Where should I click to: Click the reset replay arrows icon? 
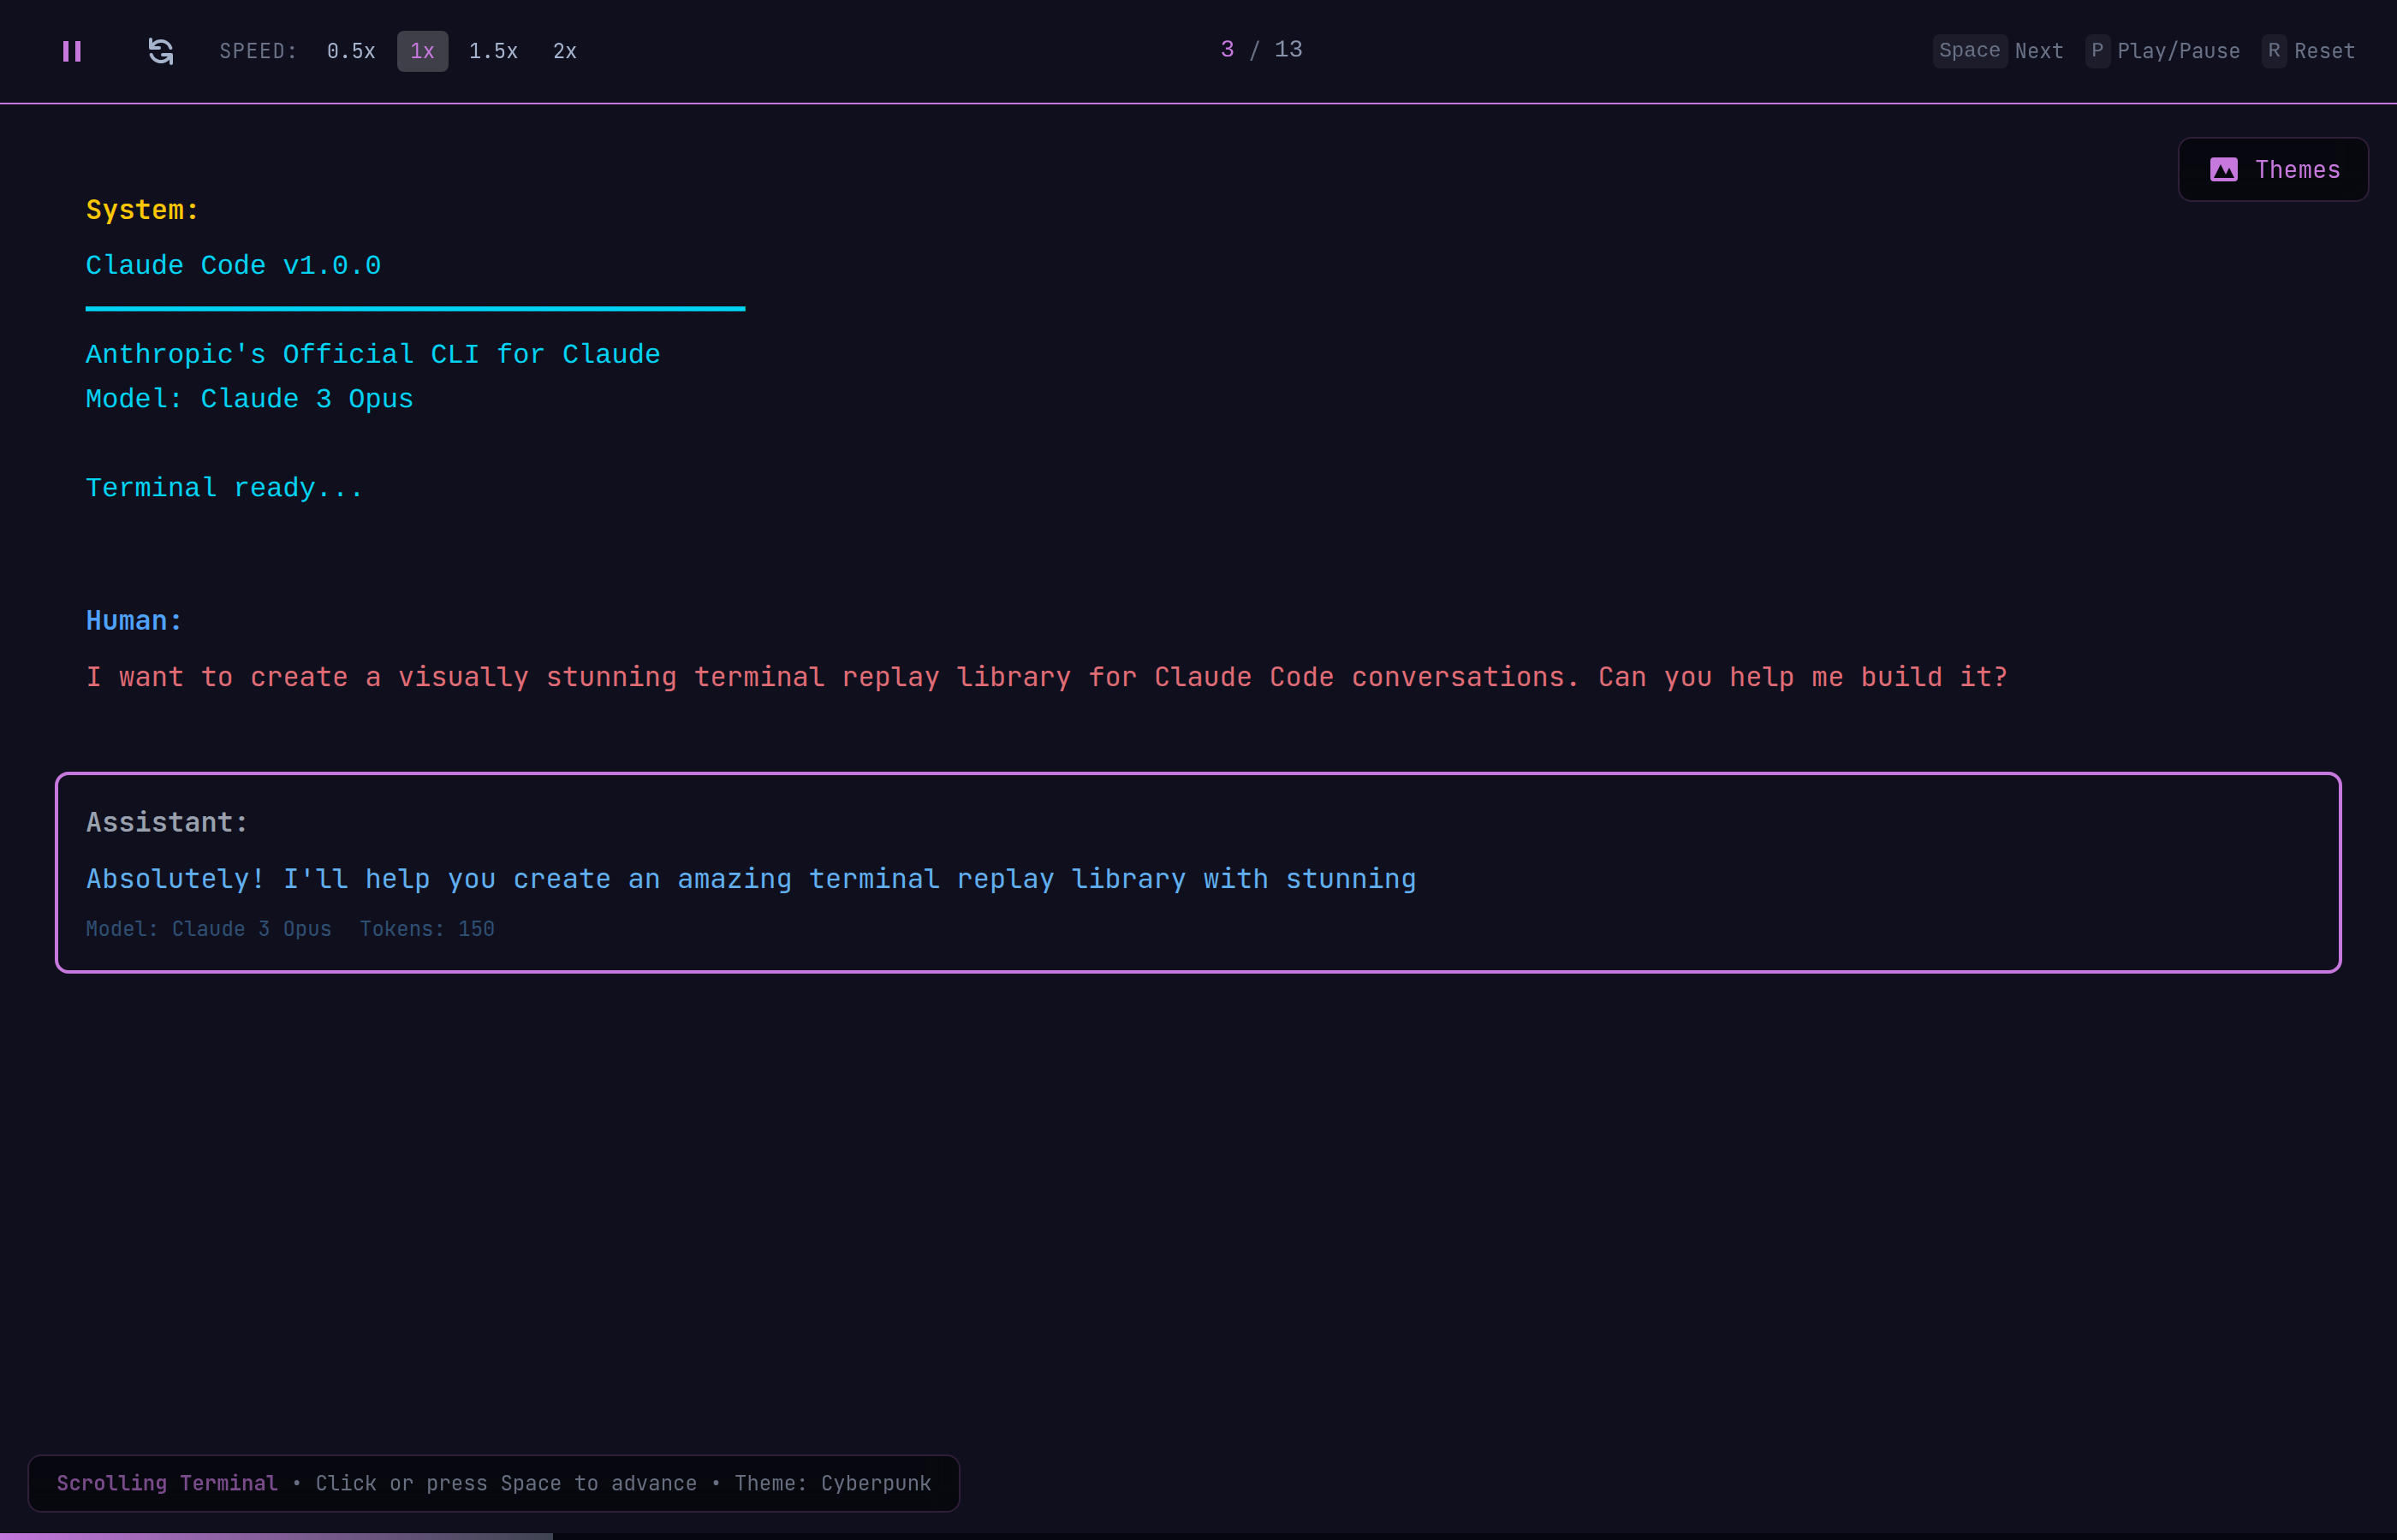pyautogui.click(x=161, y=51)
